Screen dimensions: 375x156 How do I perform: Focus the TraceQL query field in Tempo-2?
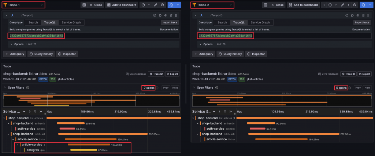(284, 36)
